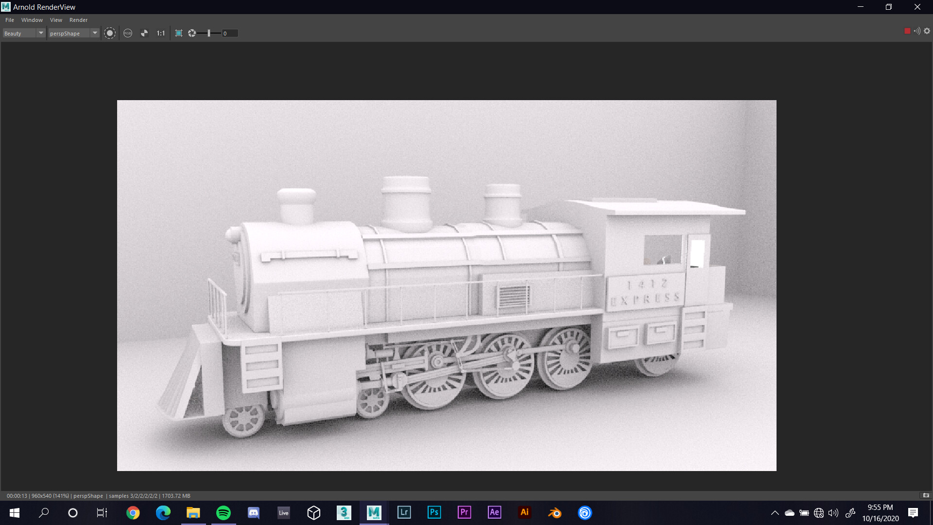Open Arnold render settings gear icon
Screen dimensions: 933x525
pyautogui.click(x=927, y=31)
